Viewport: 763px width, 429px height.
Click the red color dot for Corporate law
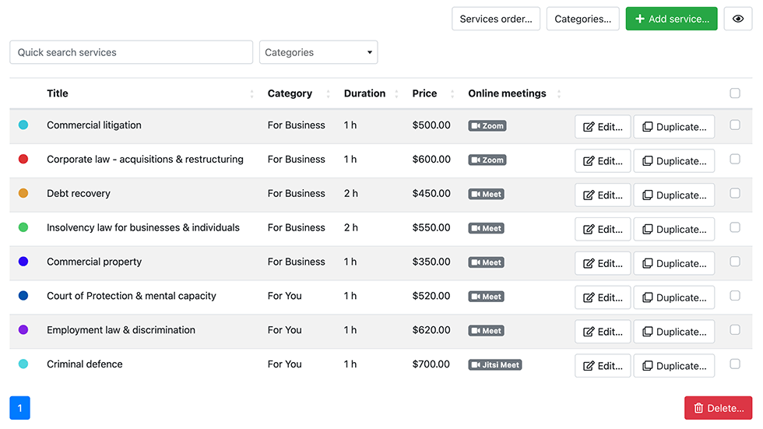tap(23, 159)
